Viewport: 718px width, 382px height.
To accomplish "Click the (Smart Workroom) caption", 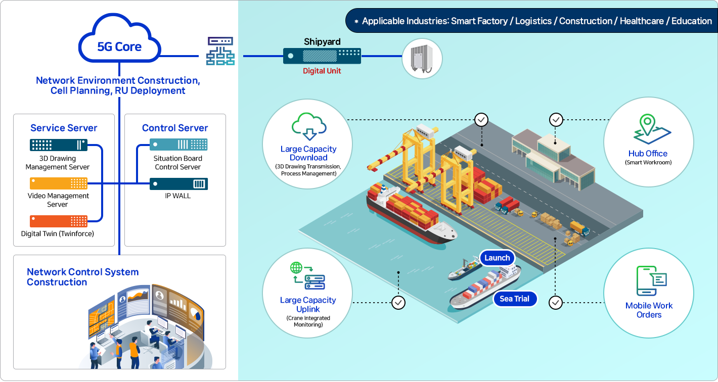I will (648, 163).
